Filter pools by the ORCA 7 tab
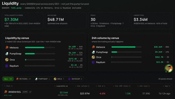 pyautogui.click(x=59, y=79)
